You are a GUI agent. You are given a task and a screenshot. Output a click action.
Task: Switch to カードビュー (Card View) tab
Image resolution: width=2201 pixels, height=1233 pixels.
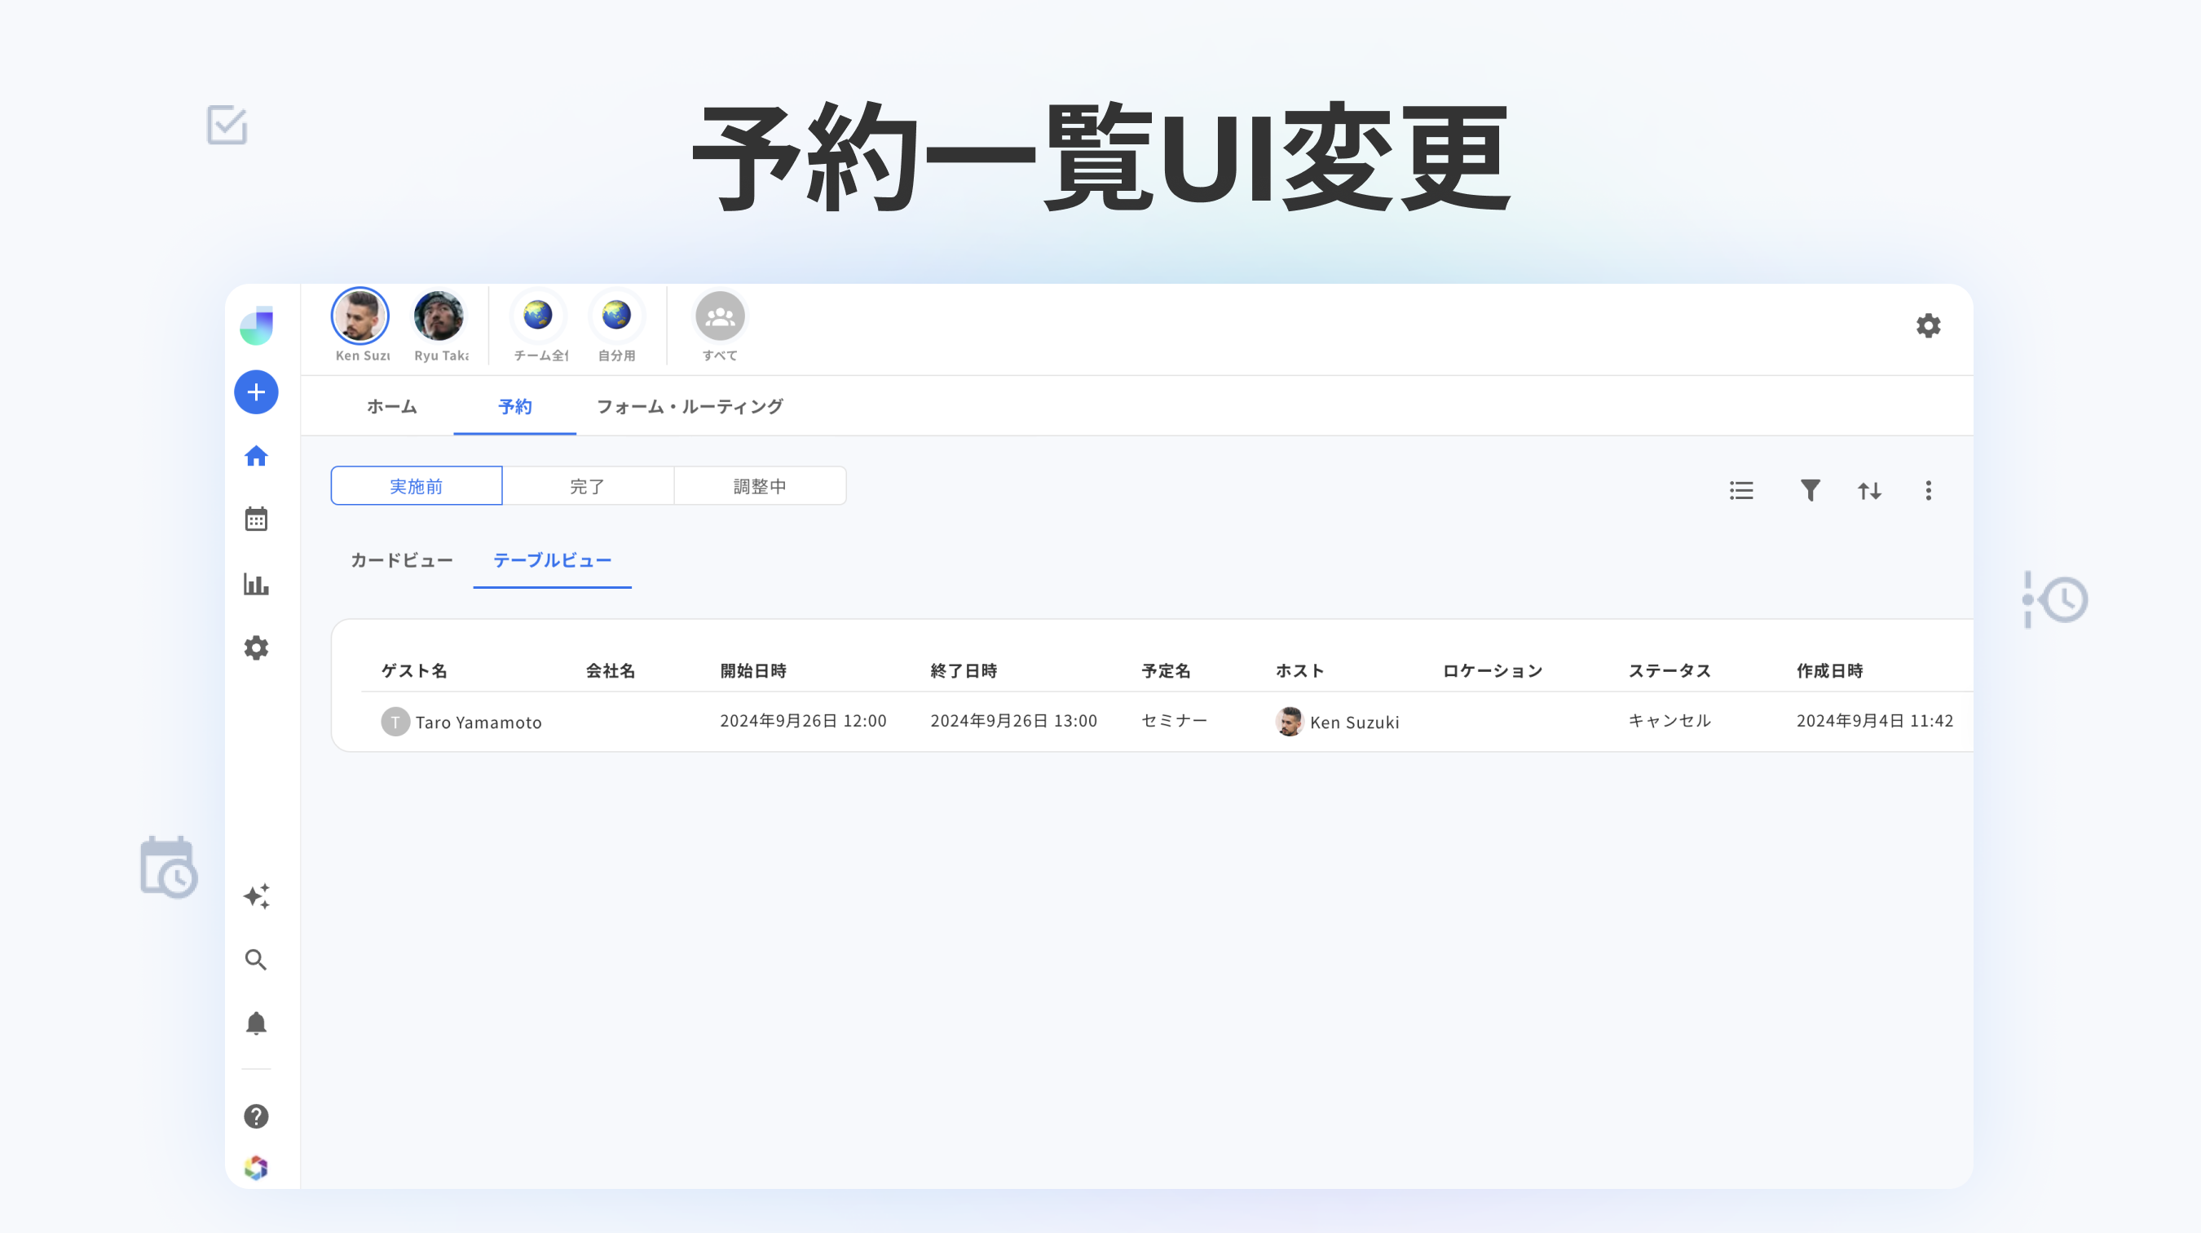tap(400, 559)
